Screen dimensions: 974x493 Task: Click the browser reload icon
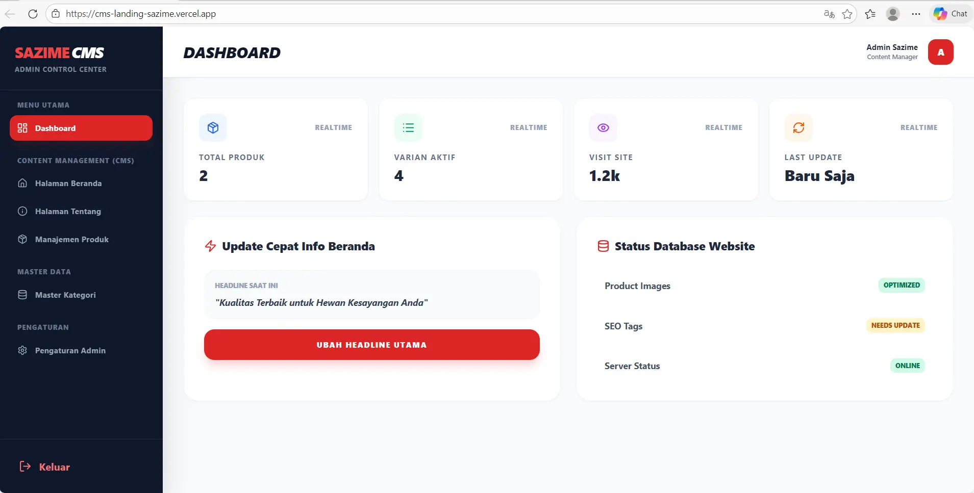[33, 14]
